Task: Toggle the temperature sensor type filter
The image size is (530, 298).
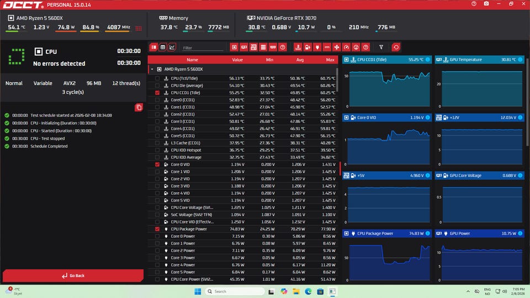Action: 298,47
